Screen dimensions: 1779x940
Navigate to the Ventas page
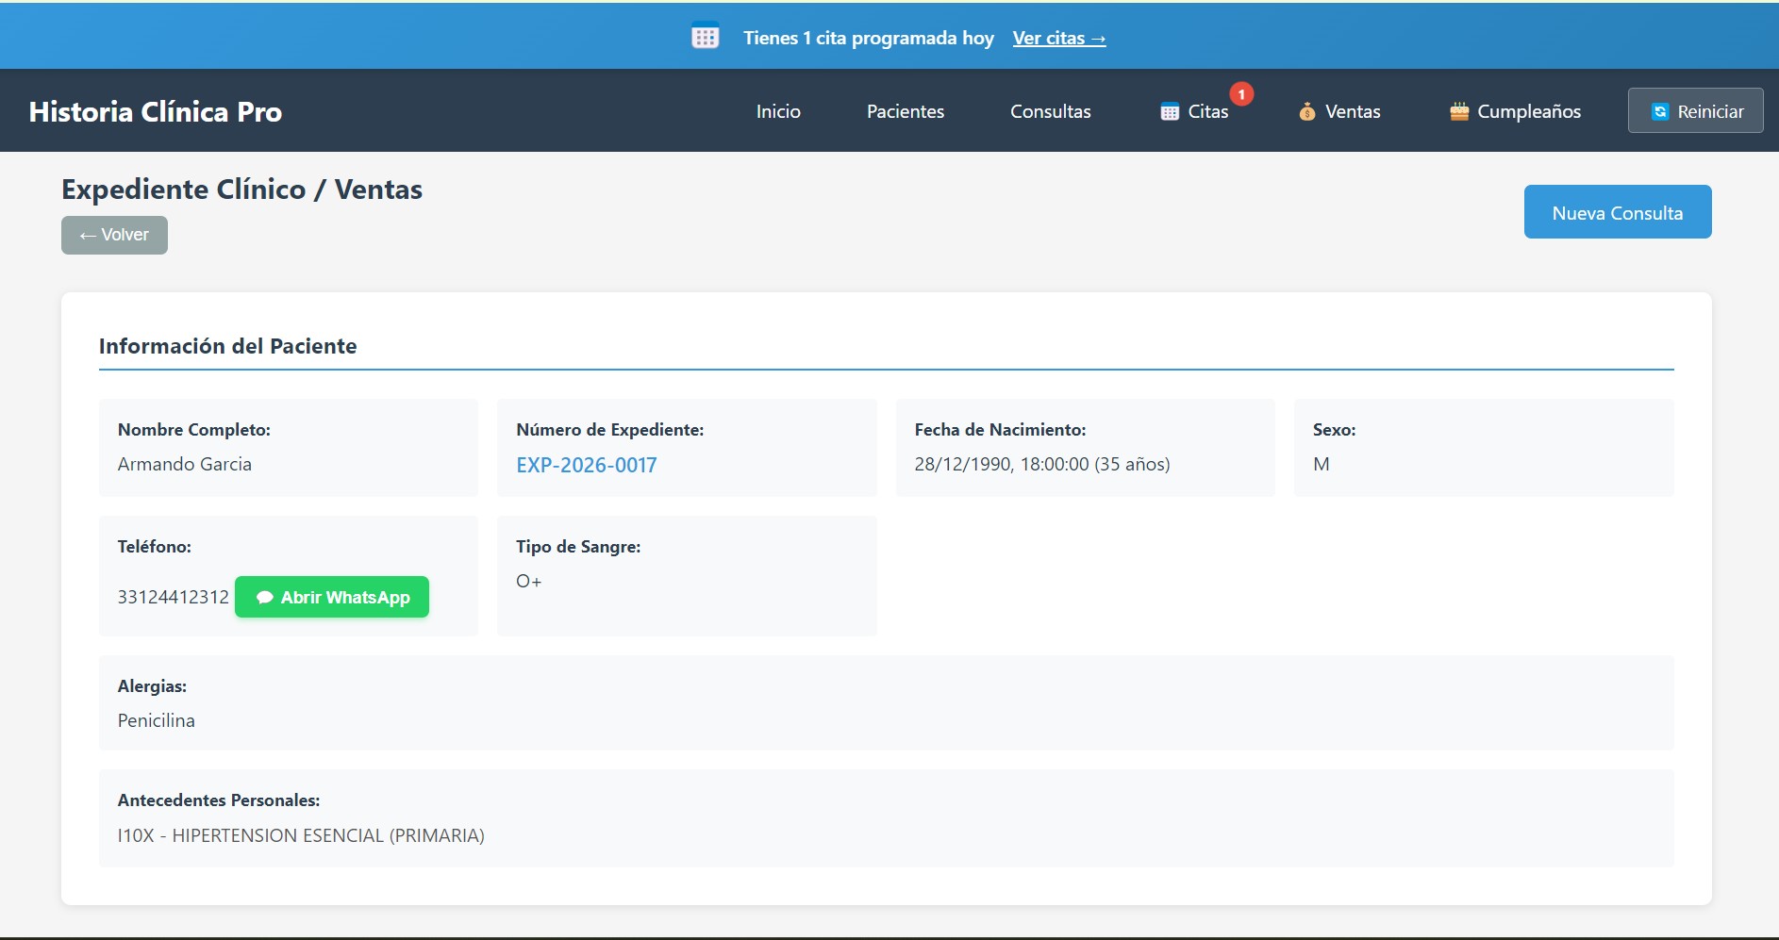pos(1352,111)
